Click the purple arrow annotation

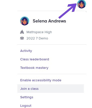68,11
